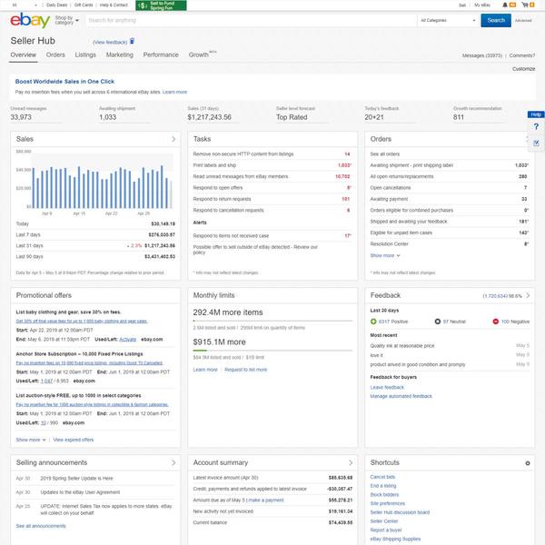This screenshot has width=545, height=545.
Task: Open Shop by category dropdown
Action: (66, 20)
